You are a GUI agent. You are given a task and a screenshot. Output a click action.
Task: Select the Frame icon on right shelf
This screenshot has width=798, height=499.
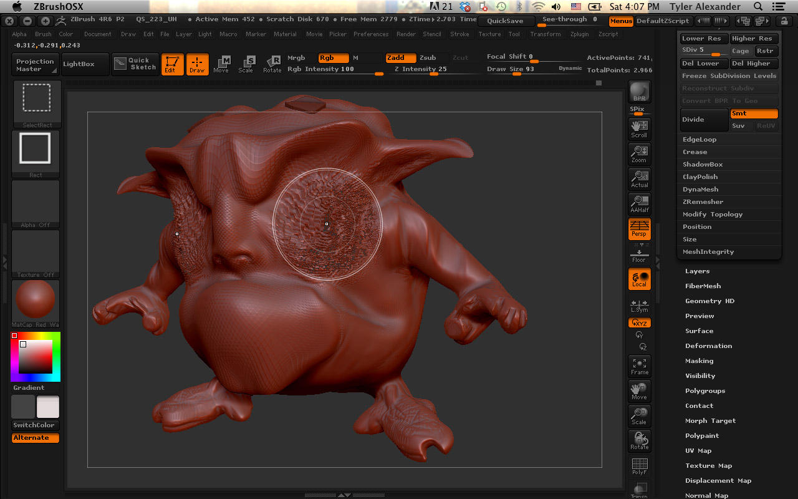pos(639,366)
